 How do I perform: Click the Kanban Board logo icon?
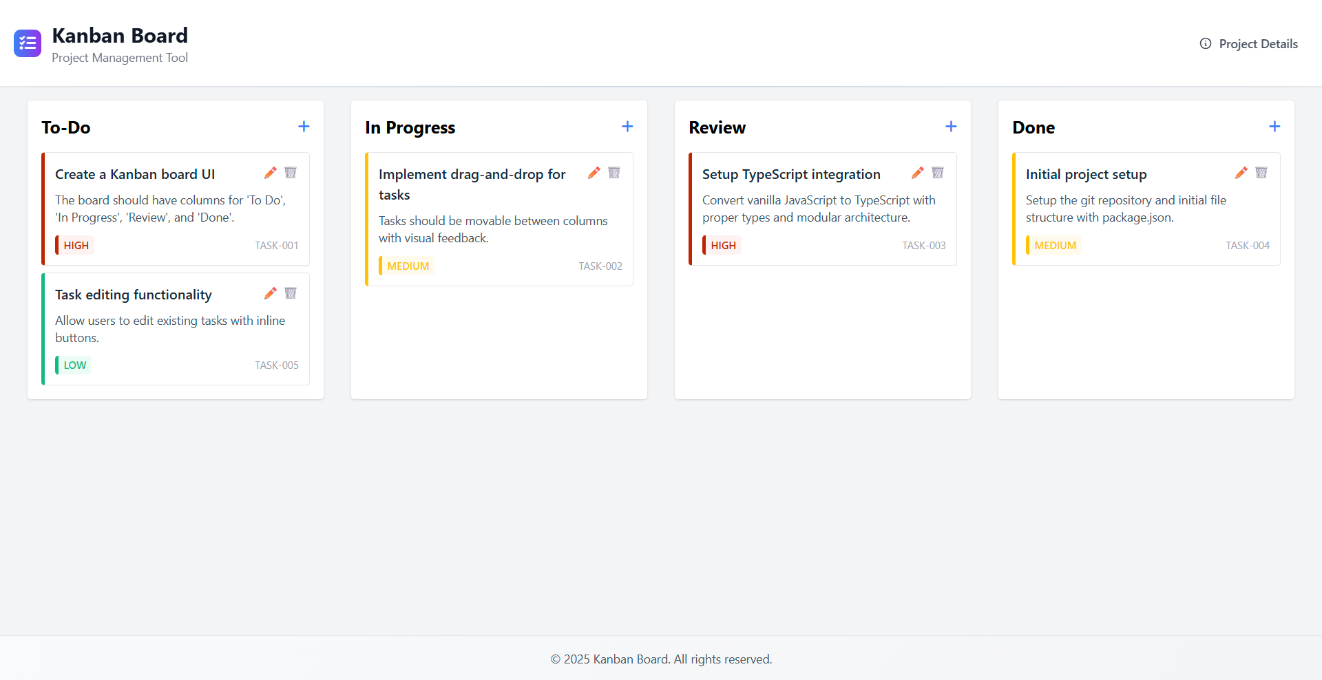pos(28,43)
